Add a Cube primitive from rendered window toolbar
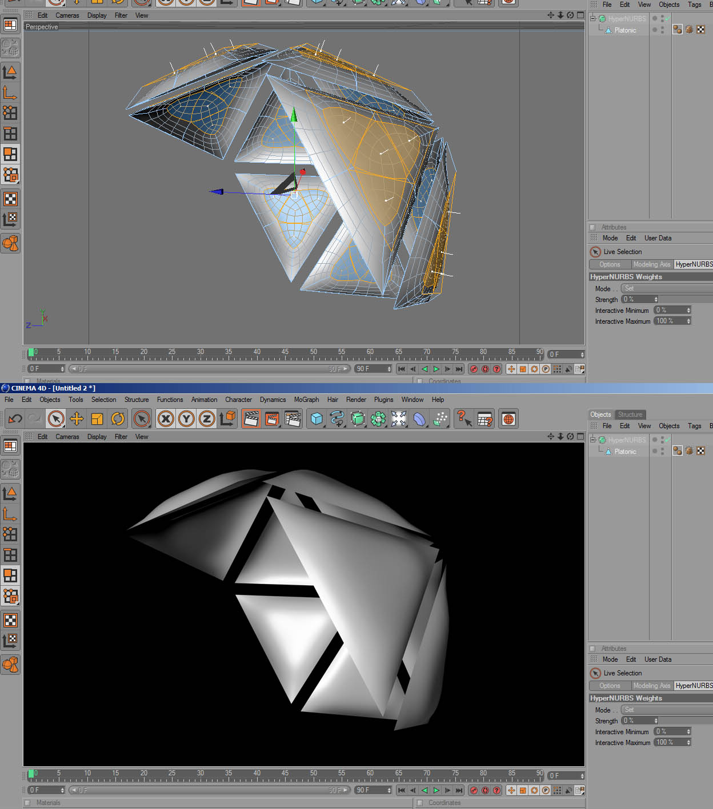713x809 pixels. click(x=317, y=419)
